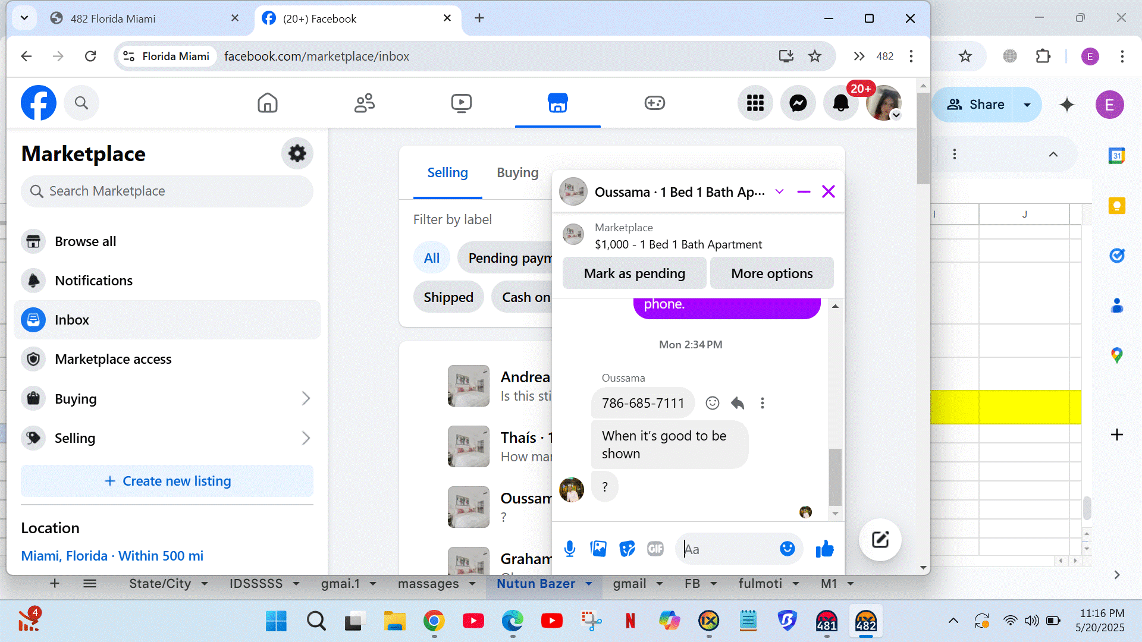Attach a photo using image icon
Viewport: 1142px width, 642px height.
click(598, 549)
